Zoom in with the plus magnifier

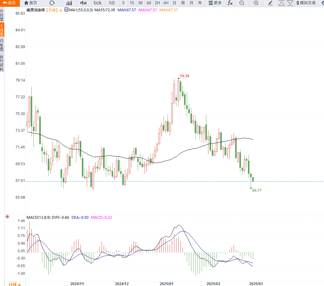[x=256, y=3]
